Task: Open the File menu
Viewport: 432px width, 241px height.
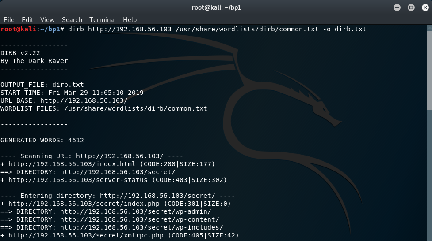Action: (x=9, y=20)
